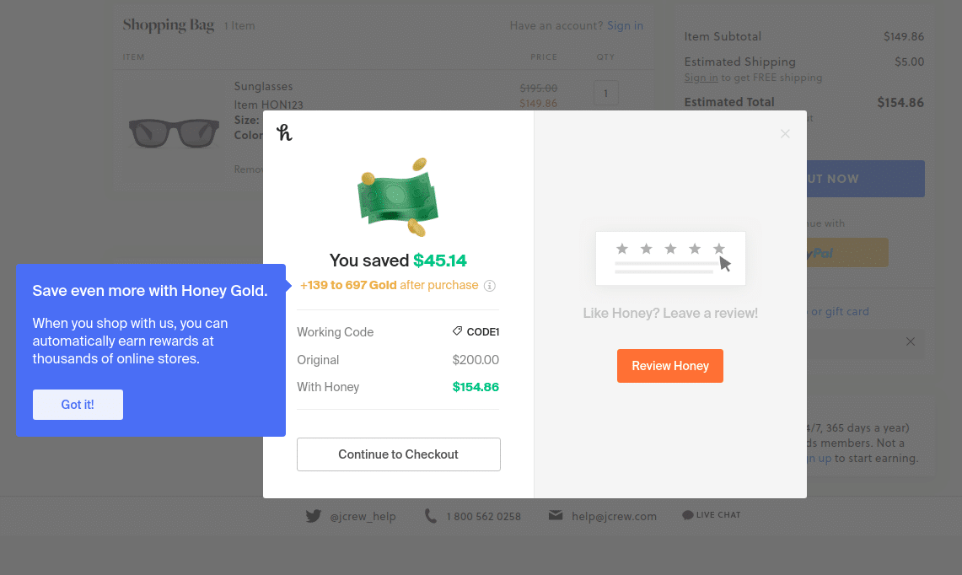Image resolution: width=962 pixels, height=575 pixels.
Task: Click the Twitter bird icon in the footer
Action: point(314,516)
